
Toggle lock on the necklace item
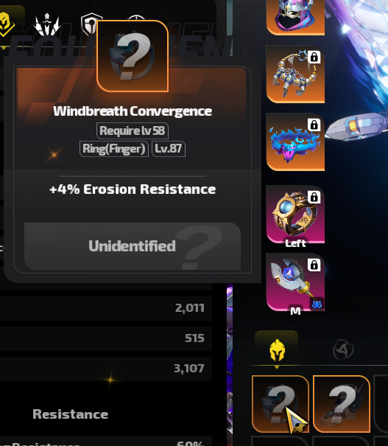[x=314, y=57]
